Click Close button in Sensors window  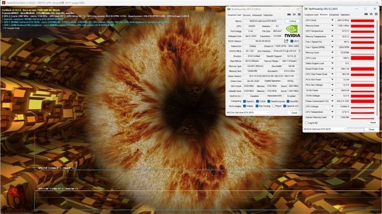click(371, 129)
